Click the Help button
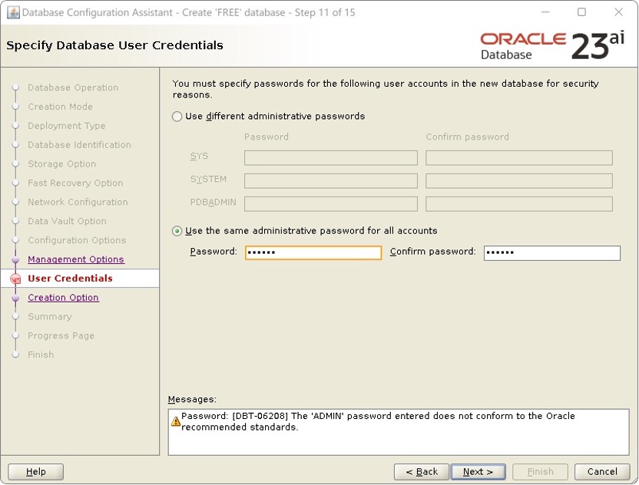639x485 pixels. (x=35, y=471)
